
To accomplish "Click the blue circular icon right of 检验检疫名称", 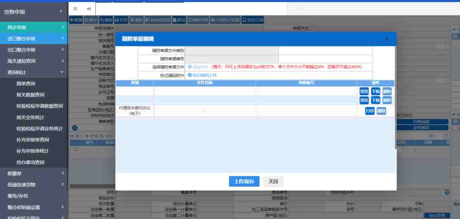I will (447, 192).
